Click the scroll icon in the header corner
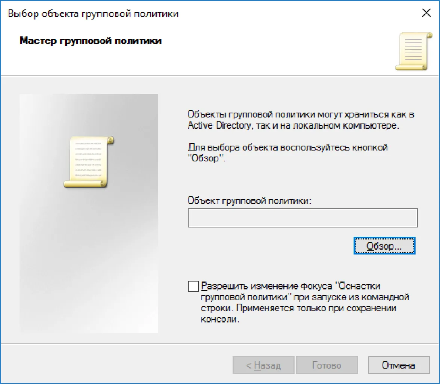The image size is (440, 384). click(x=414, y=51)
